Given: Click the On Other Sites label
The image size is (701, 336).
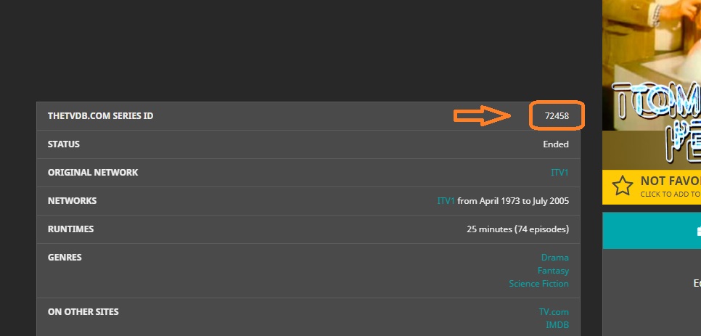Looking at the screenshot, I should coord(83,312).
